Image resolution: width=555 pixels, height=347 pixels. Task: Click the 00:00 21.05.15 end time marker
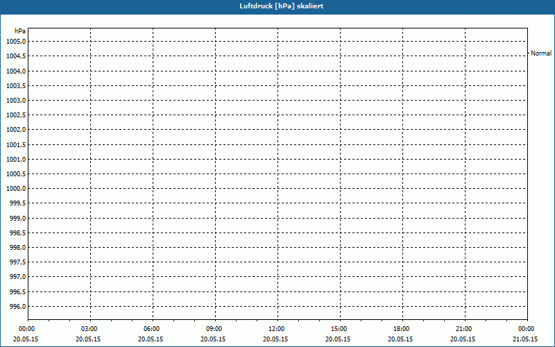(526, 334)
